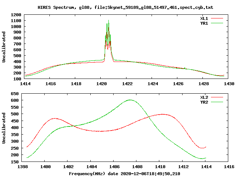
Task: Click the 1406 tick label on bottom plot
Action: pyautogui.click(x=114, y=167)
